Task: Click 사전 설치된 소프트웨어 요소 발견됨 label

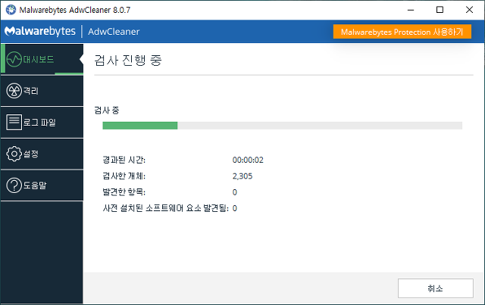Action: [165, 208]
